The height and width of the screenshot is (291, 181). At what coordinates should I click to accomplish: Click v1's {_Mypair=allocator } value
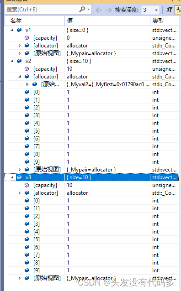tap(91, 53)
